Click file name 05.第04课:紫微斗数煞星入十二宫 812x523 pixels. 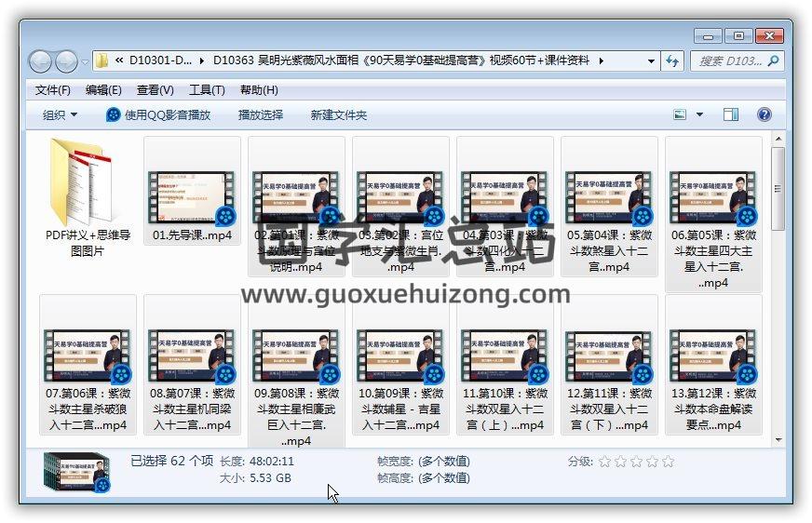tap(609, 251)
